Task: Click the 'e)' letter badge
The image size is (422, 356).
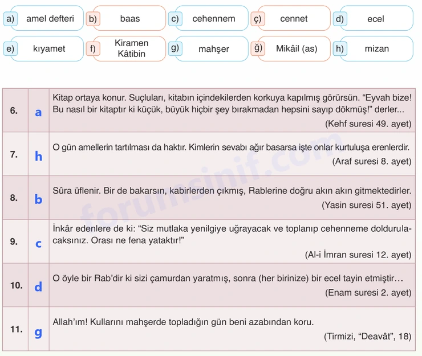Action: 10,48
